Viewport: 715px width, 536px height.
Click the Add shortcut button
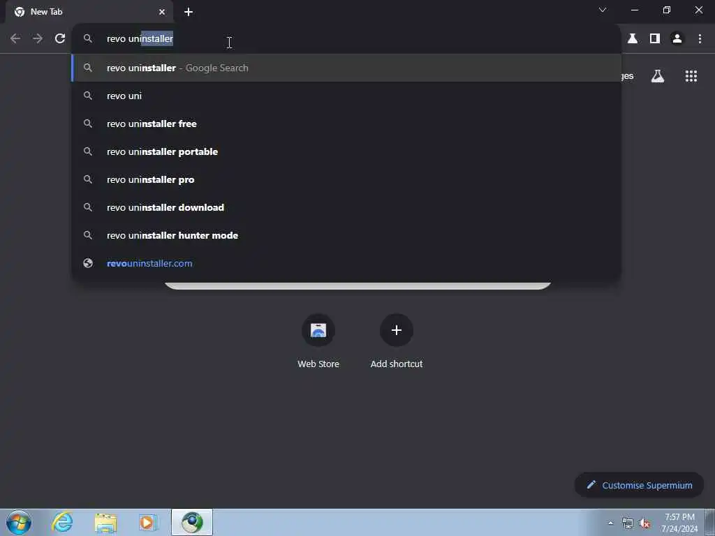tap(397, 341)
